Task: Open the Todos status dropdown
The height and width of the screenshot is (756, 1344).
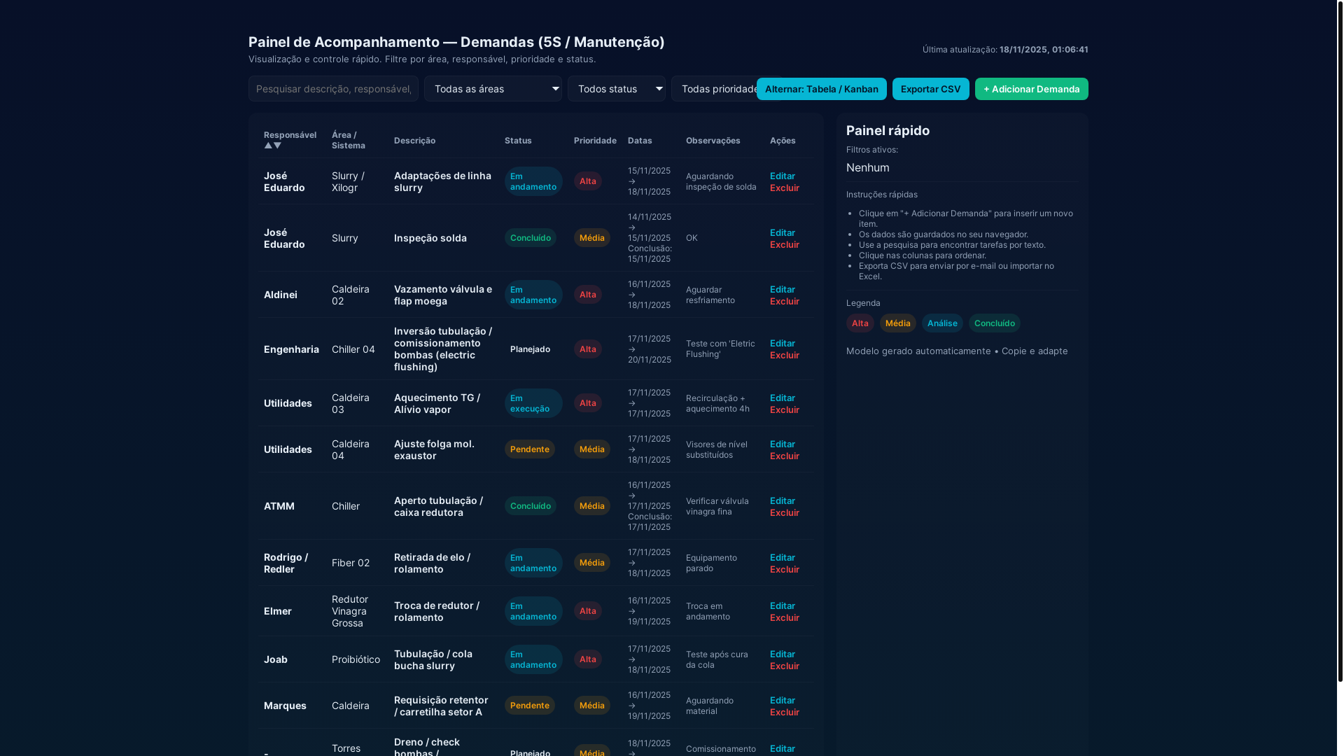Action: click(617, 89)
